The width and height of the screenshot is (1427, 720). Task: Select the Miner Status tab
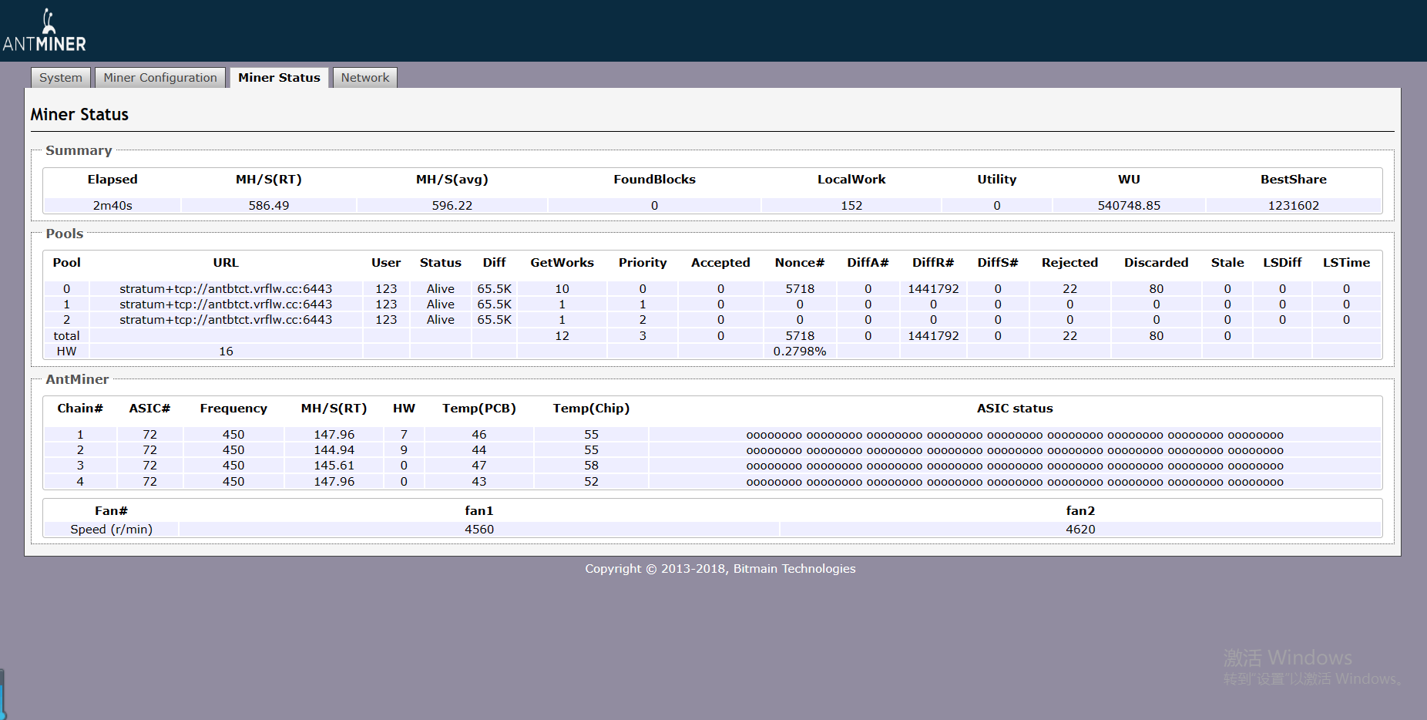[279, 78]
